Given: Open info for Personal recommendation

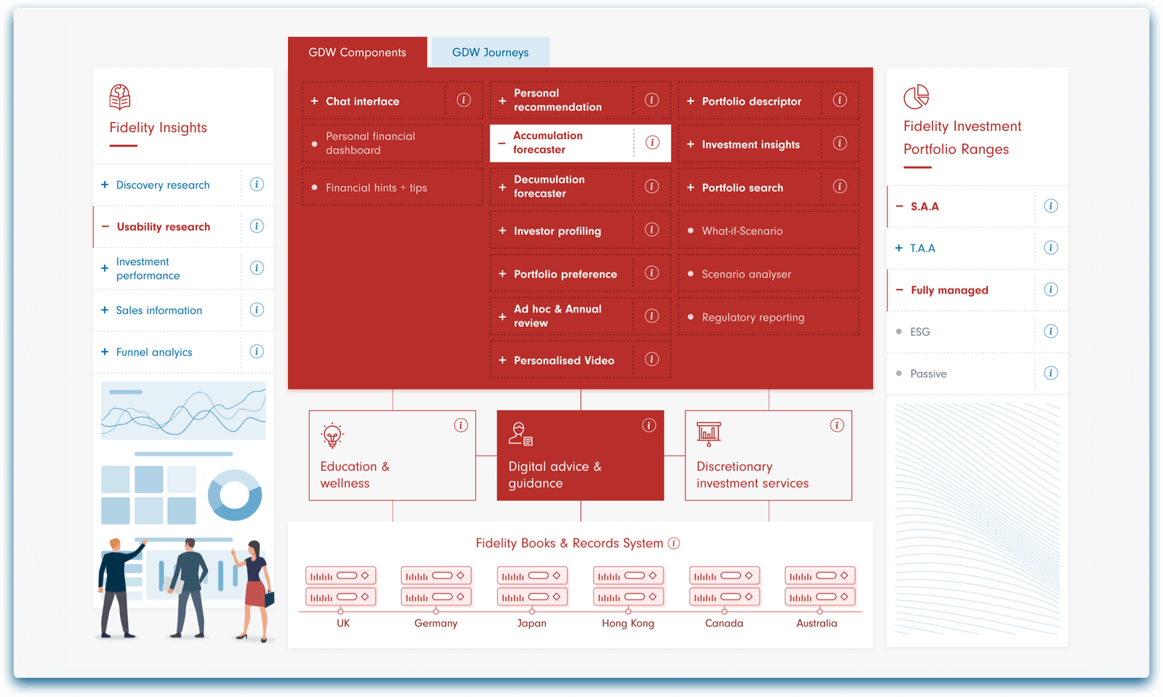Looking at the screenshot, I should click(x=652, y=100).
